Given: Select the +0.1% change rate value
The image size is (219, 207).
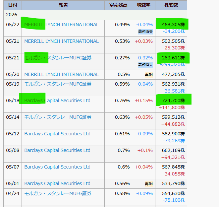Looking at the screenshot, I should (145, 150).
